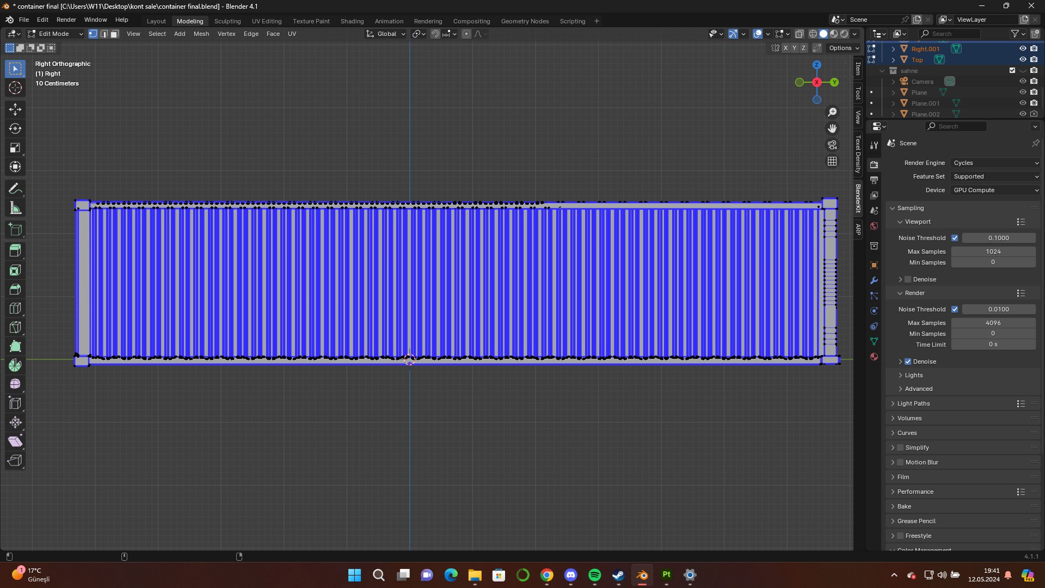This screenshot has height=588, width=1045.
Task: Uncheck Viewport Noise Threshold checkbox
Action: pyautogui.click(x=955, y=238)
